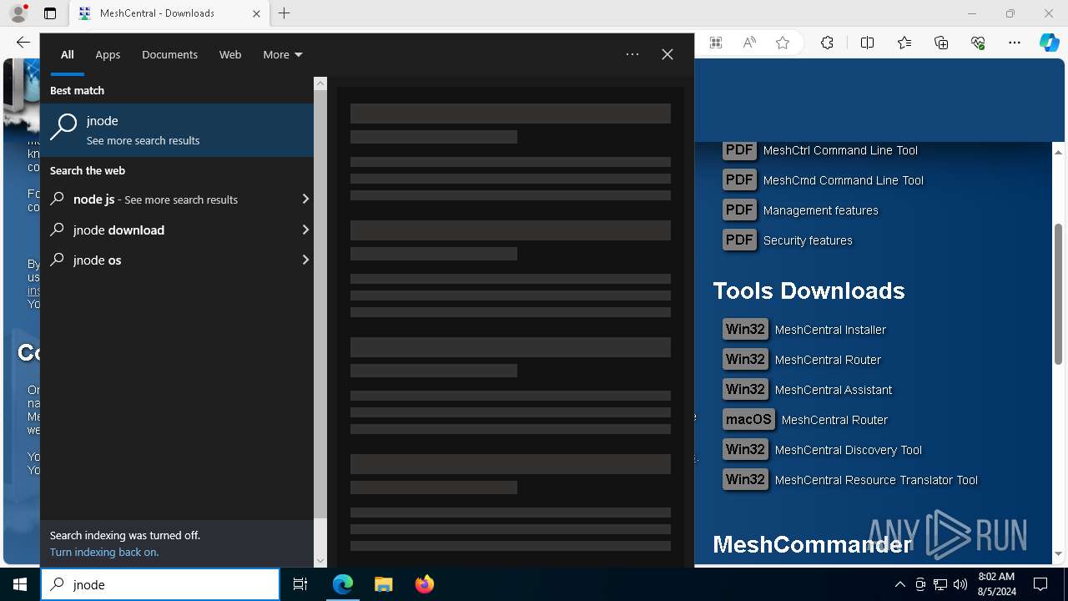Viewport: 1068px width, 601px height.
Task: Click the page scroll down arrow
Action: [x=1058, y=554]
